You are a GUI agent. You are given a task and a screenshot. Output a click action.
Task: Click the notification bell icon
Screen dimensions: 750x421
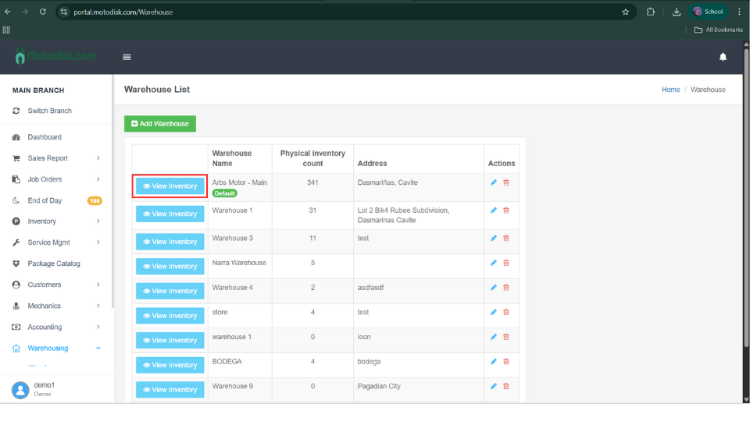(x=723, y=57)
